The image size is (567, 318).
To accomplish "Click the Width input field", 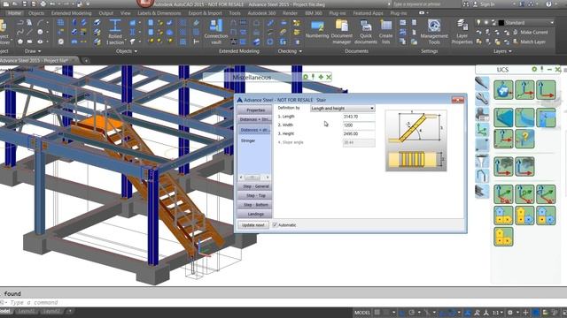I will coord(359,125).
